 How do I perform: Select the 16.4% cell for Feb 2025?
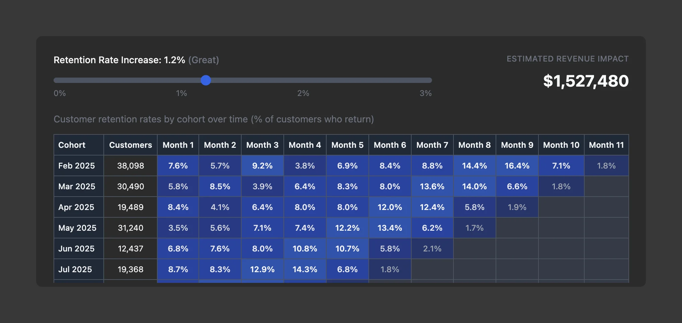517,166
